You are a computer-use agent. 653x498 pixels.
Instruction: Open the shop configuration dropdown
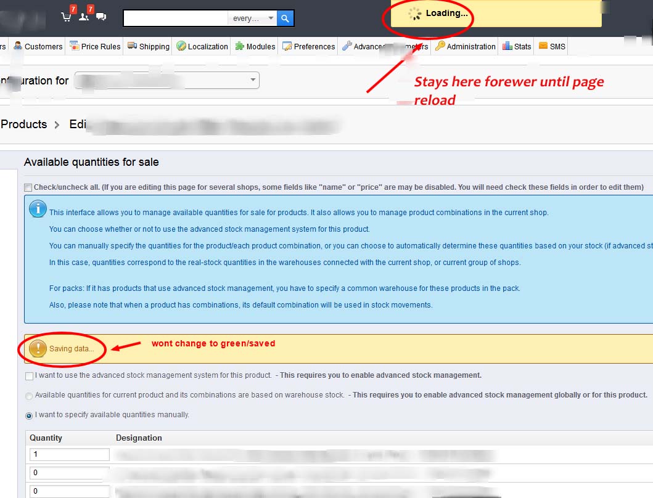click(x=167, y=80)
